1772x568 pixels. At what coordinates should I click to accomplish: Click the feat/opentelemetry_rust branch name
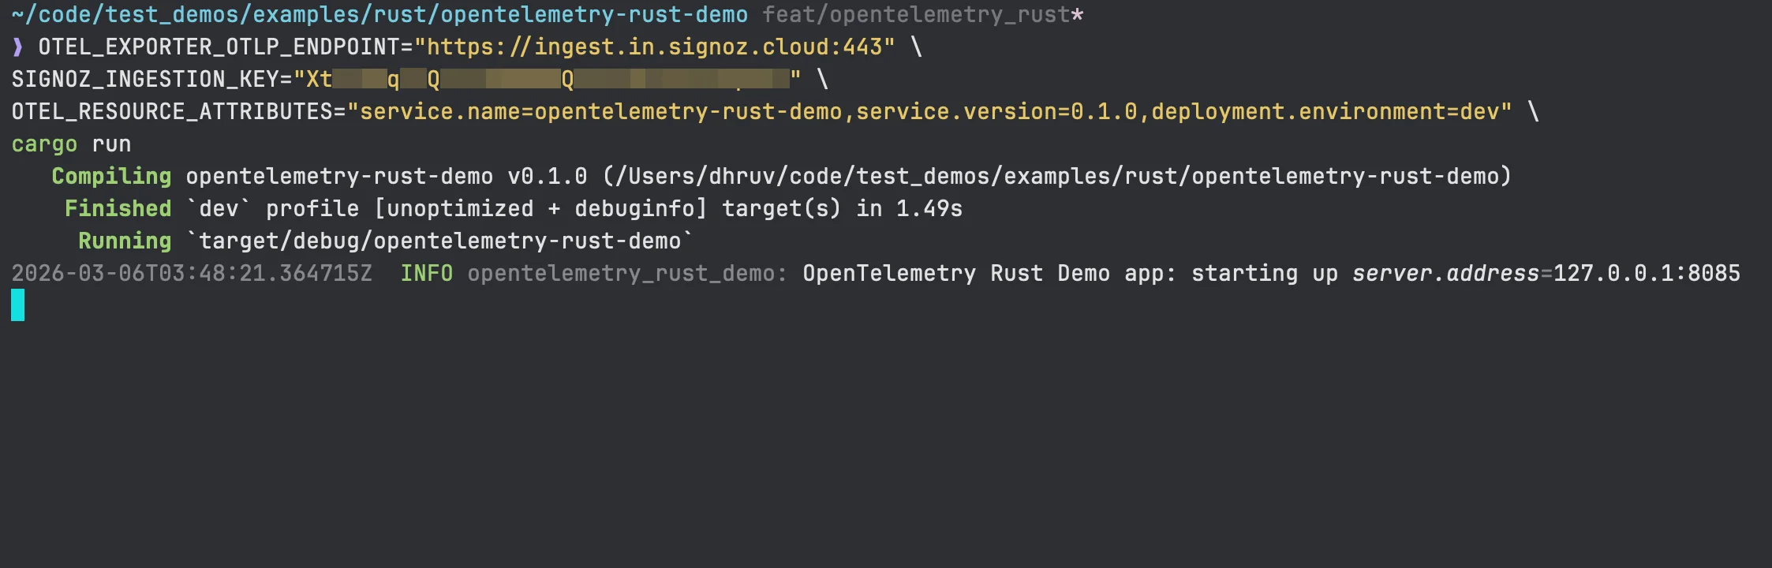915,15
